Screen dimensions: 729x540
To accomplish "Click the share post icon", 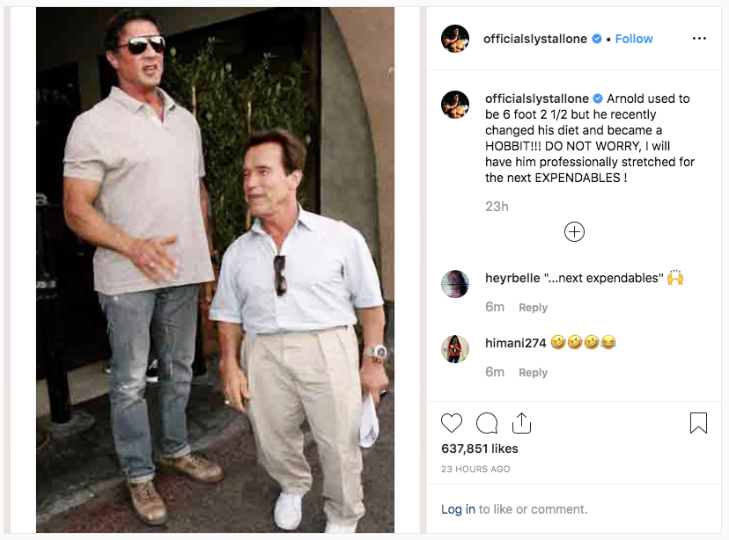I will click(x=521, y=423).
